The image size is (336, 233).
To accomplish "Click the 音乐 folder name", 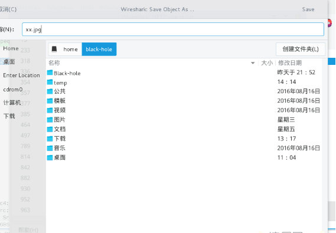I will (x=60, y=148).
